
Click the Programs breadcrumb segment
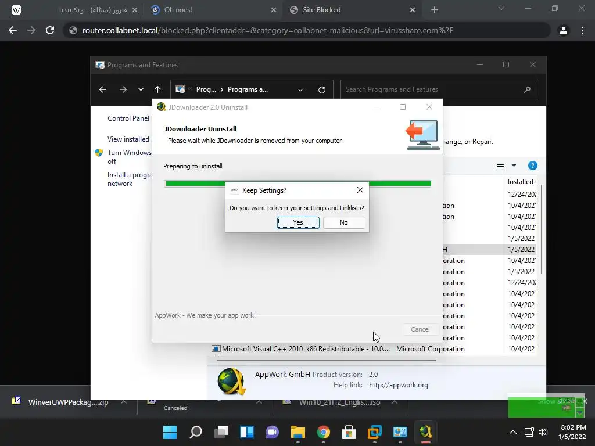(x=206, y=89)
